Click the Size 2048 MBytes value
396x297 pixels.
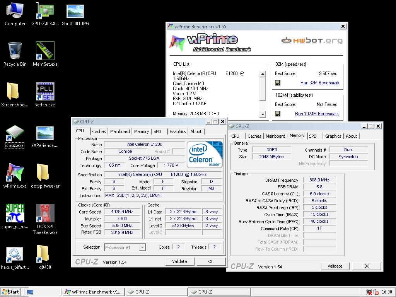(271, 157)
